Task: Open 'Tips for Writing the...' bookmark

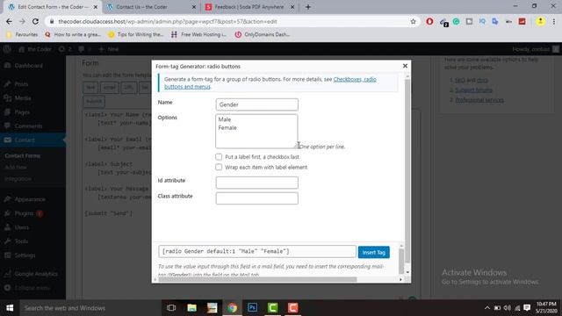Action: tap(135, 35)
